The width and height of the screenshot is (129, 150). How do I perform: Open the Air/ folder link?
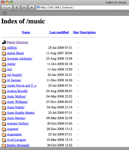coord(10,69)
